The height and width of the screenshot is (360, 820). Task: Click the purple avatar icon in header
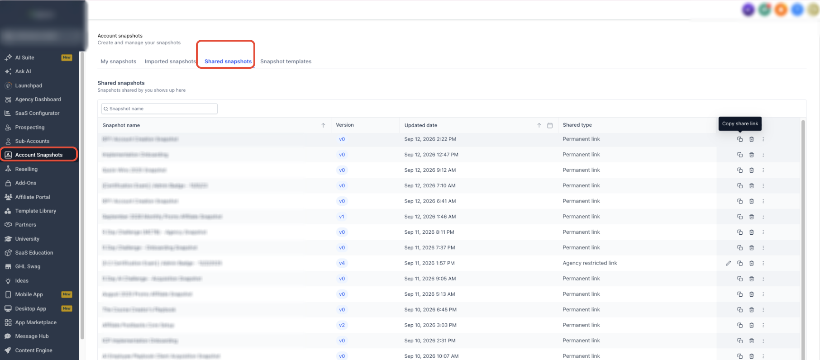coord(748,9)
